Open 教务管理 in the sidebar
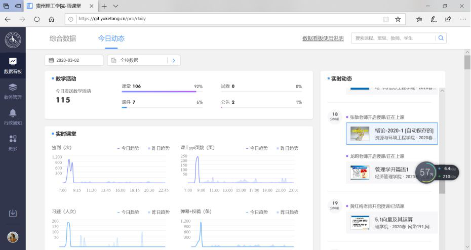The width and height of the screenshot is (471, 250). click(13, 91)
